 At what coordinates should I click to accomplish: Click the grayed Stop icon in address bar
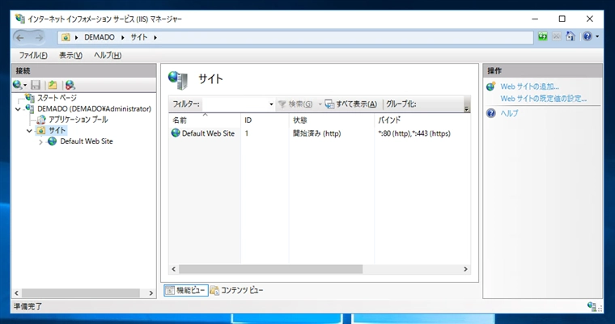556,37
